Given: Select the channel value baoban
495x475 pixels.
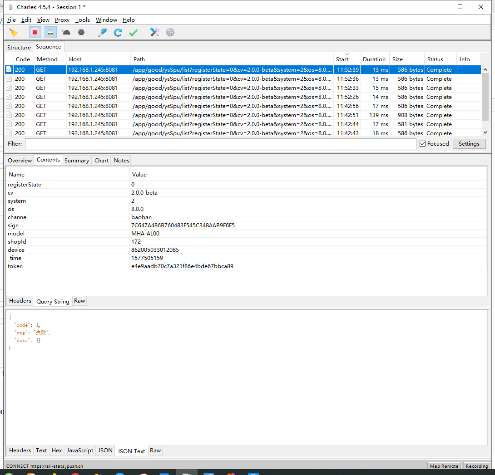Looking at the screenshot, I should (141, 217).
